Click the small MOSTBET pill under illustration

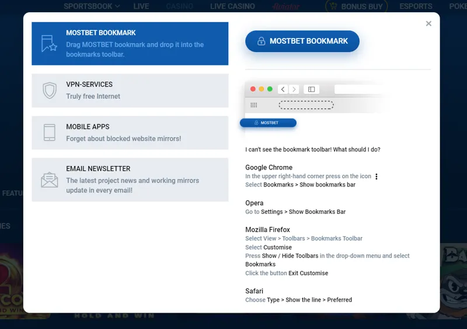coord(269,123)
